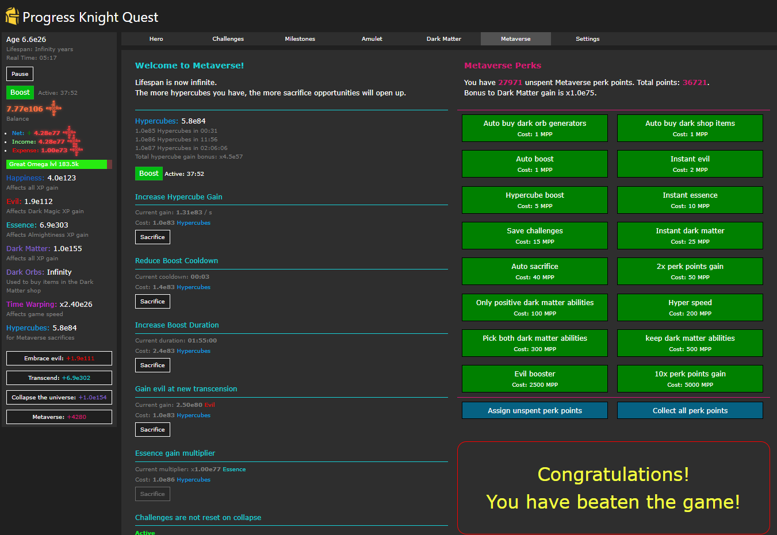This screenshot has height=535, width=777.
Task: Pause the game
Action: 20,74
